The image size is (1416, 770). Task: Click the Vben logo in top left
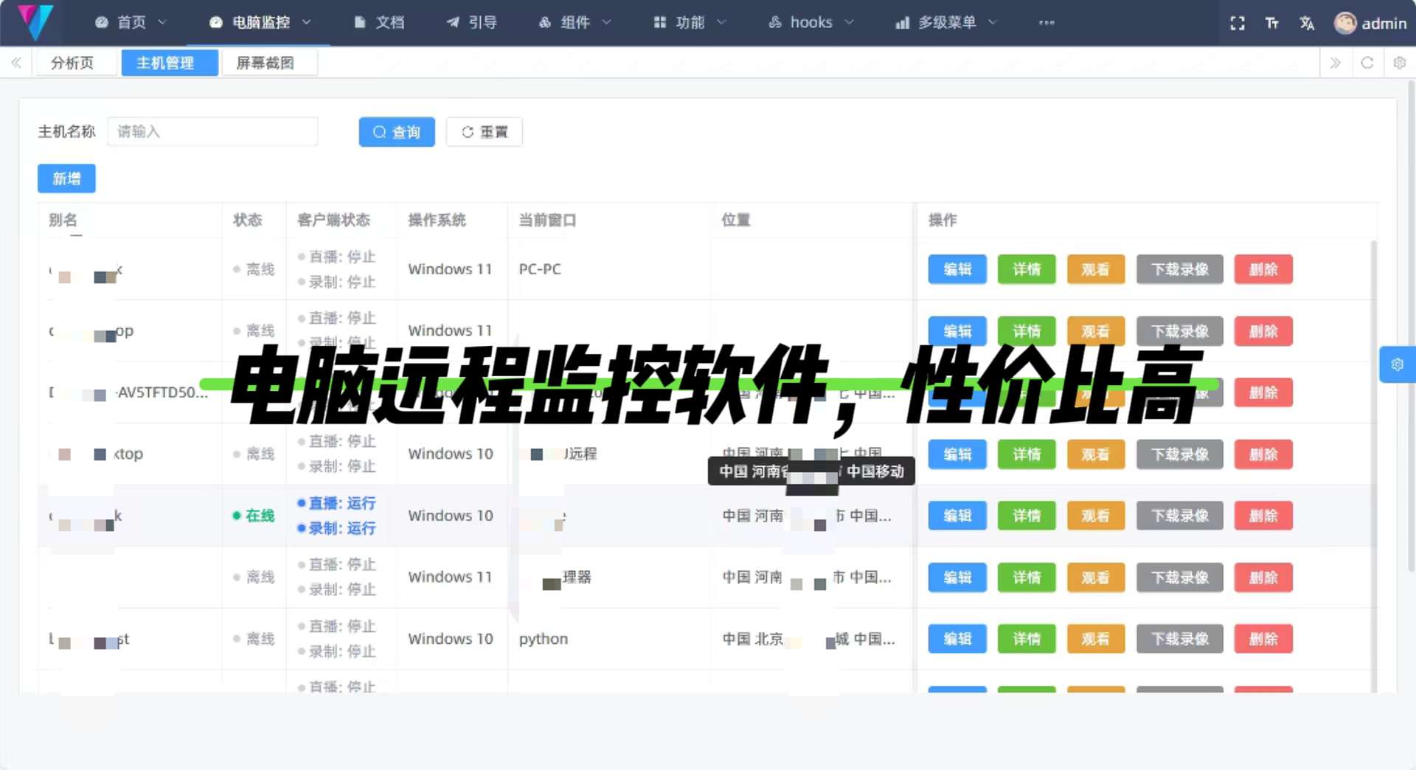click(32, 22)
